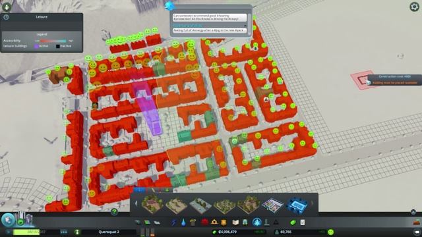Select the second tab above parks panel
This screenshot has width=422, height=237.
(x=153, y=190)
